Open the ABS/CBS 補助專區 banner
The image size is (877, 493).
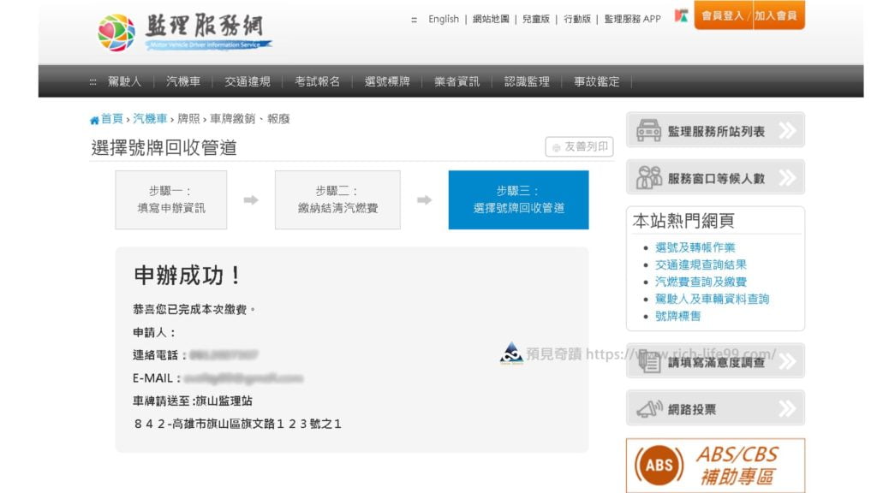[x=715, y=465]
